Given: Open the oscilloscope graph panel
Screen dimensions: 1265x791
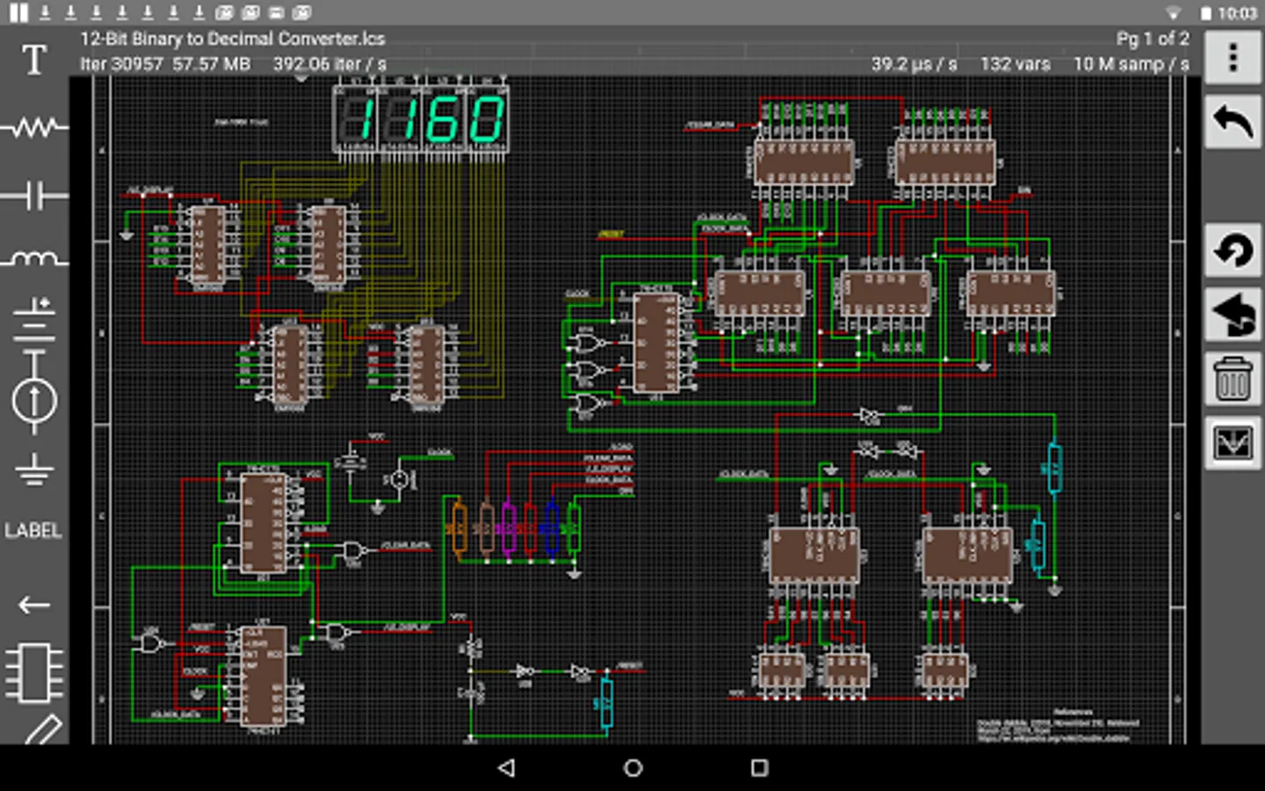Looking at the screenshot, I should pyautogui.click(x=1232, y=444).
